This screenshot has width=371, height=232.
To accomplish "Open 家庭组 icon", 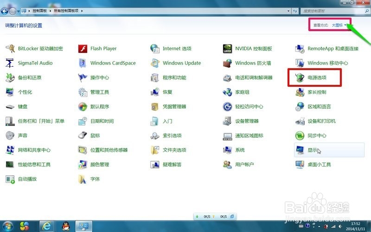I will tap(227, 92).
